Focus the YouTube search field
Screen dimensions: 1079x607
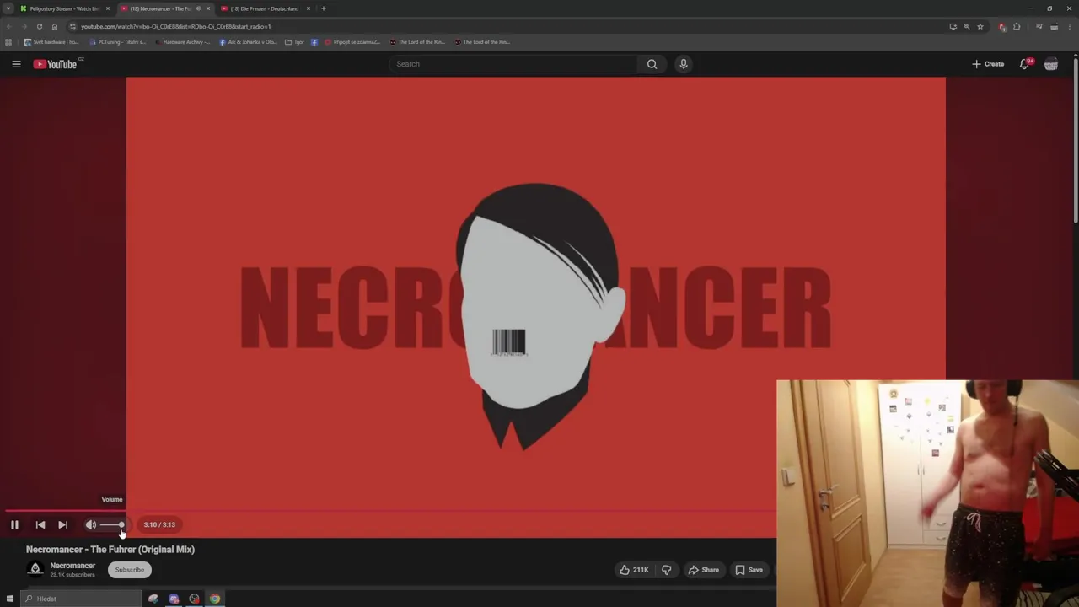[513, 64]
